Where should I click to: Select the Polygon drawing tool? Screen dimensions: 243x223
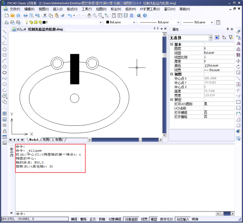coord(4,49)
